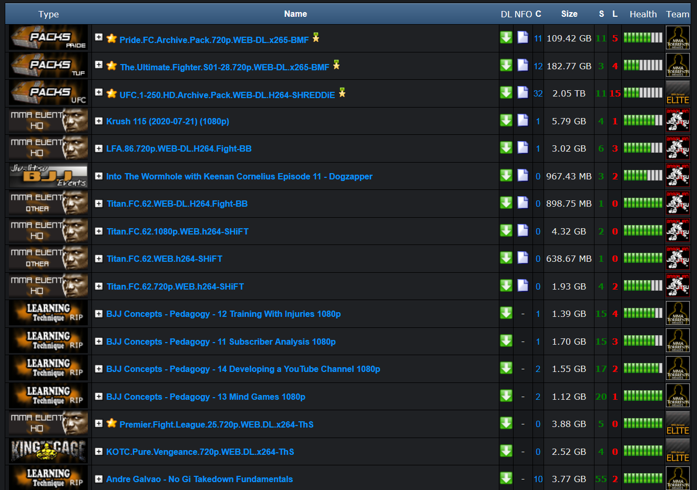Sort by S seeders column header

601,14
